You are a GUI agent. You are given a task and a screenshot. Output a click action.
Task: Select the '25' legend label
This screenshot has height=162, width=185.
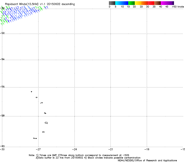(x=141, y=7)
